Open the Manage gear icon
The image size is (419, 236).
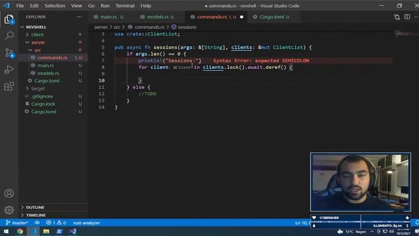click(x=9, y=210)
